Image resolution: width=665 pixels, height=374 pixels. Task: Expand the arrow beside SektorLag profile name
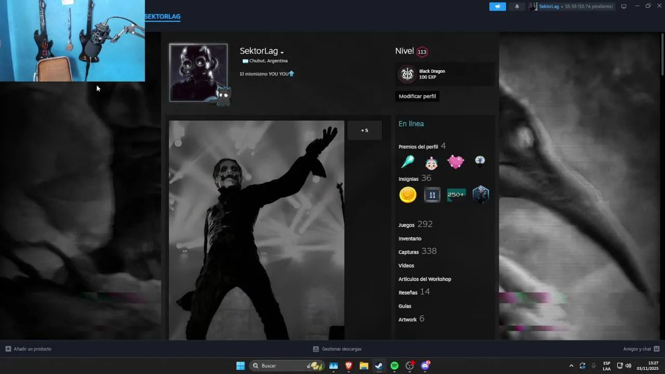(282, 52)
